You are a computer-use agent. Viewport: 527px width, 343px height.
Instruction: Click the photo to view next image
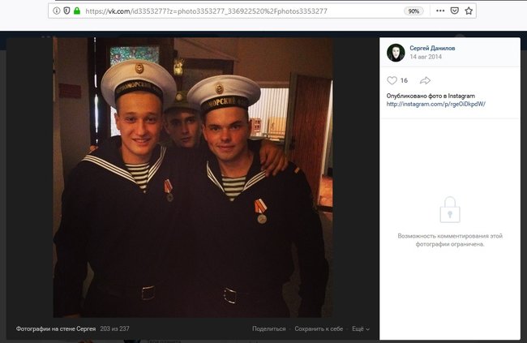point(193,178)
